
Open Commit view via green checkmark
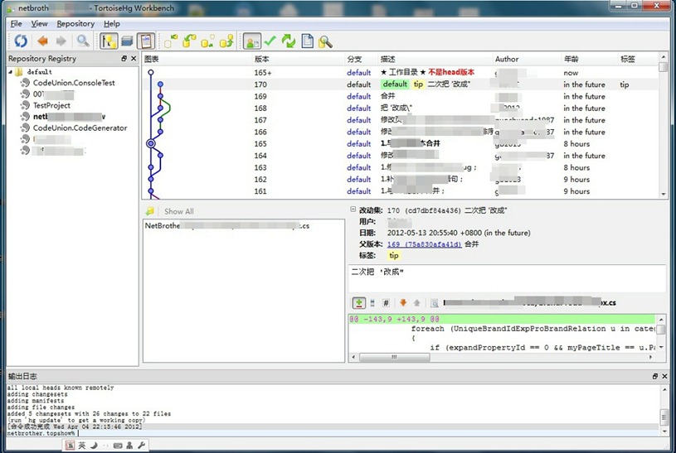pyautogui.click(x=270, y=41)
